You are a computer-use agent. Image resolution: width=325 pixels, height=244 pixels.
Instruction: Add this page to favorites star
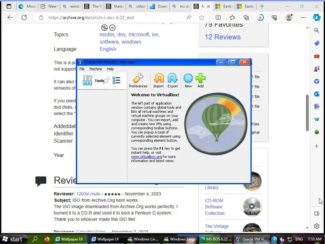pos(201,18)
